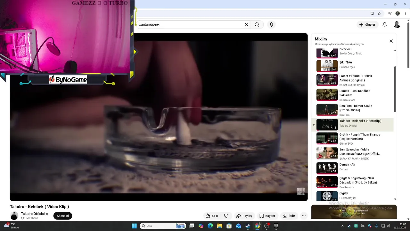Image resolution: width=410 pixels, height=231 pixels.
Task: Open Taladro Official channel name link
Action: pyautogui.click(x=33, y=214)
